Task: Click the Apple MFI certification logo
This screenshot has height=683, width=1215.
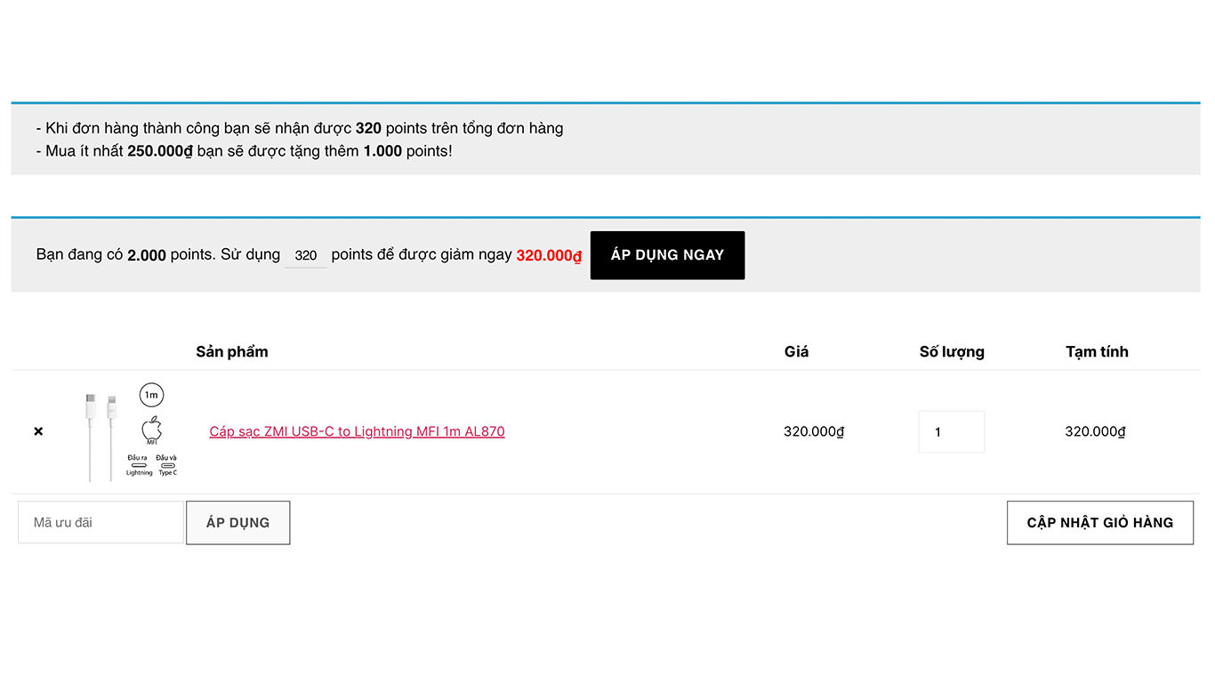Action: pyautogui.click(x=151, y=430)
